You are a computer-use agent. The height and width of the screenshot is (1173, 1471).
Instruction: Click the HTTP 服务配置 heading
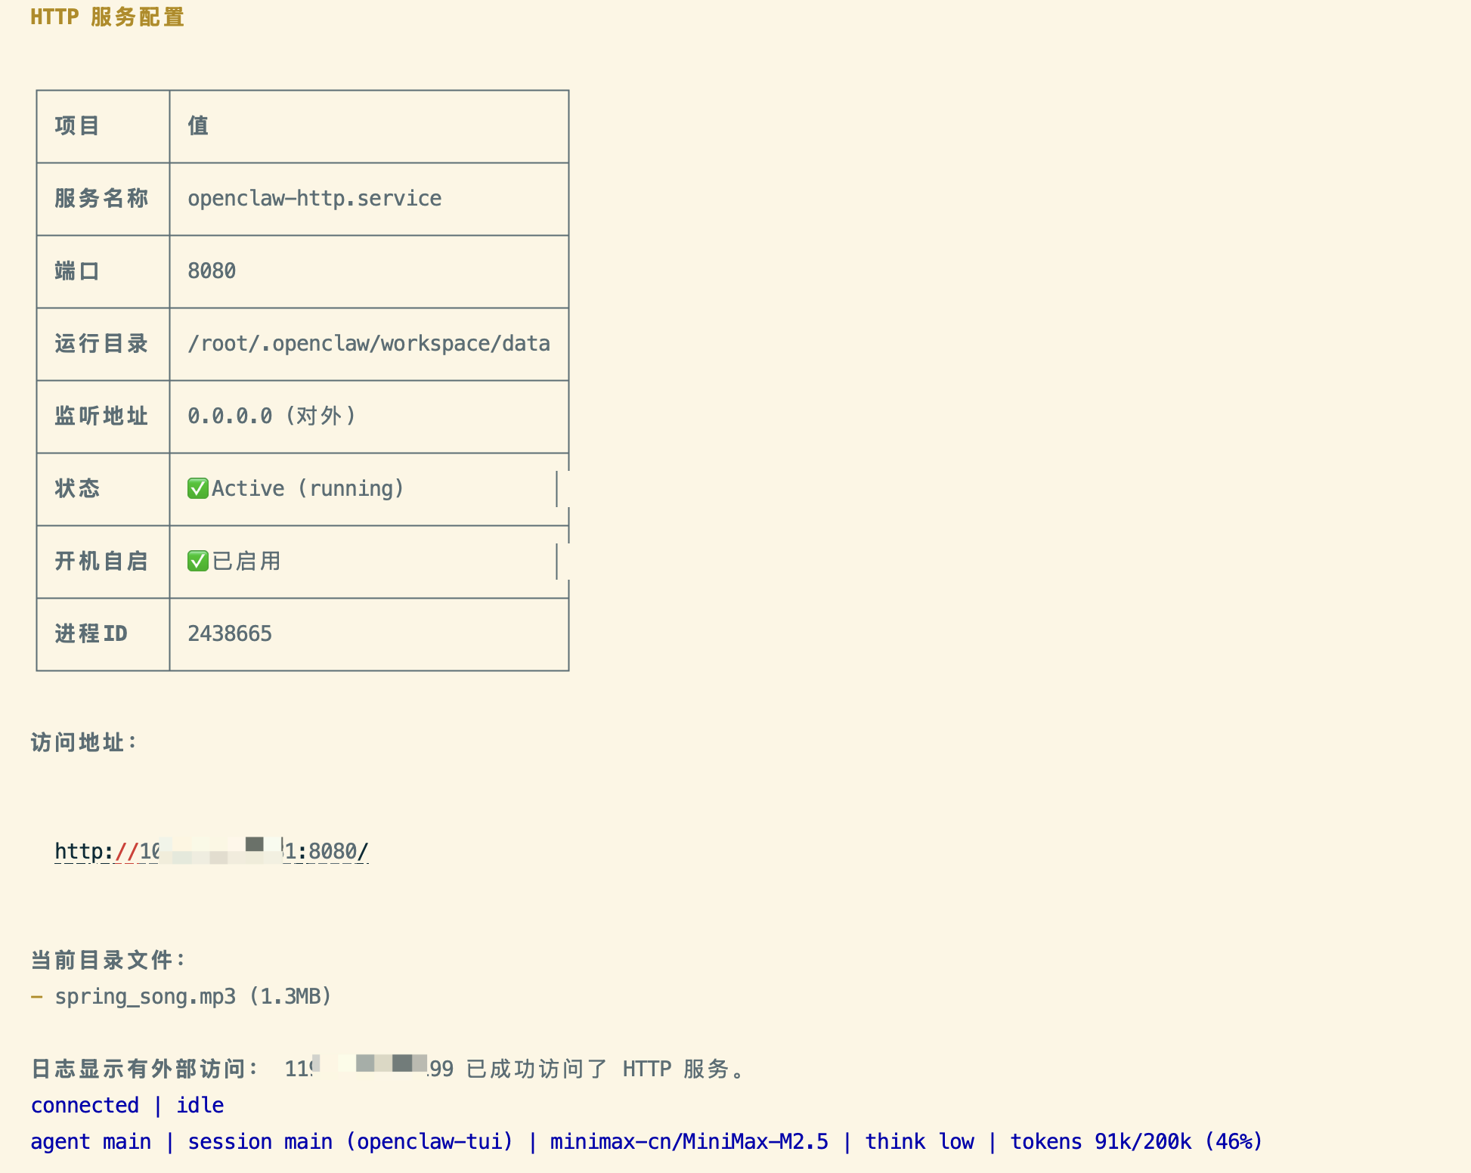point(107,17)
